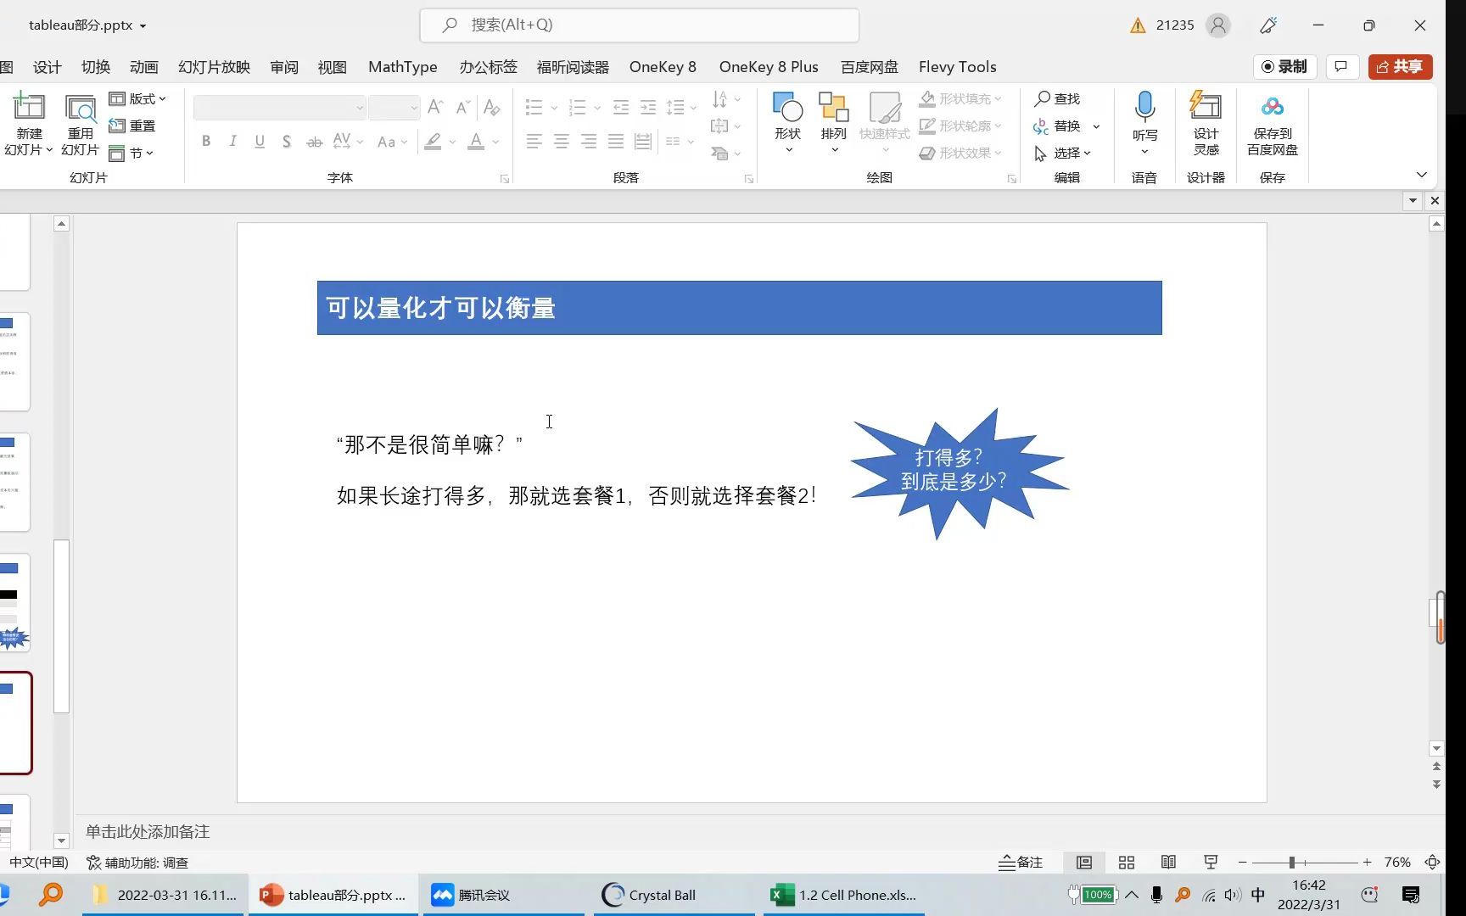
Task: Open the MathType tab
Action: tap(403, 67)
